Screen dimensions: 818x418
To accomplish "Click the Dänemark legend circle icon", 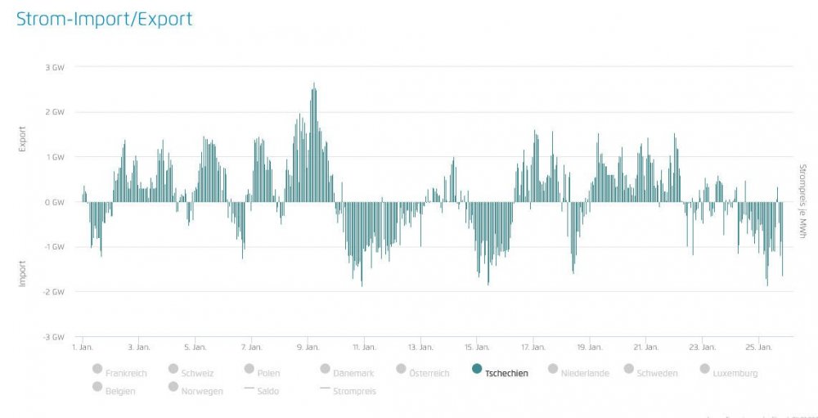I will click(x=326, y=370).
